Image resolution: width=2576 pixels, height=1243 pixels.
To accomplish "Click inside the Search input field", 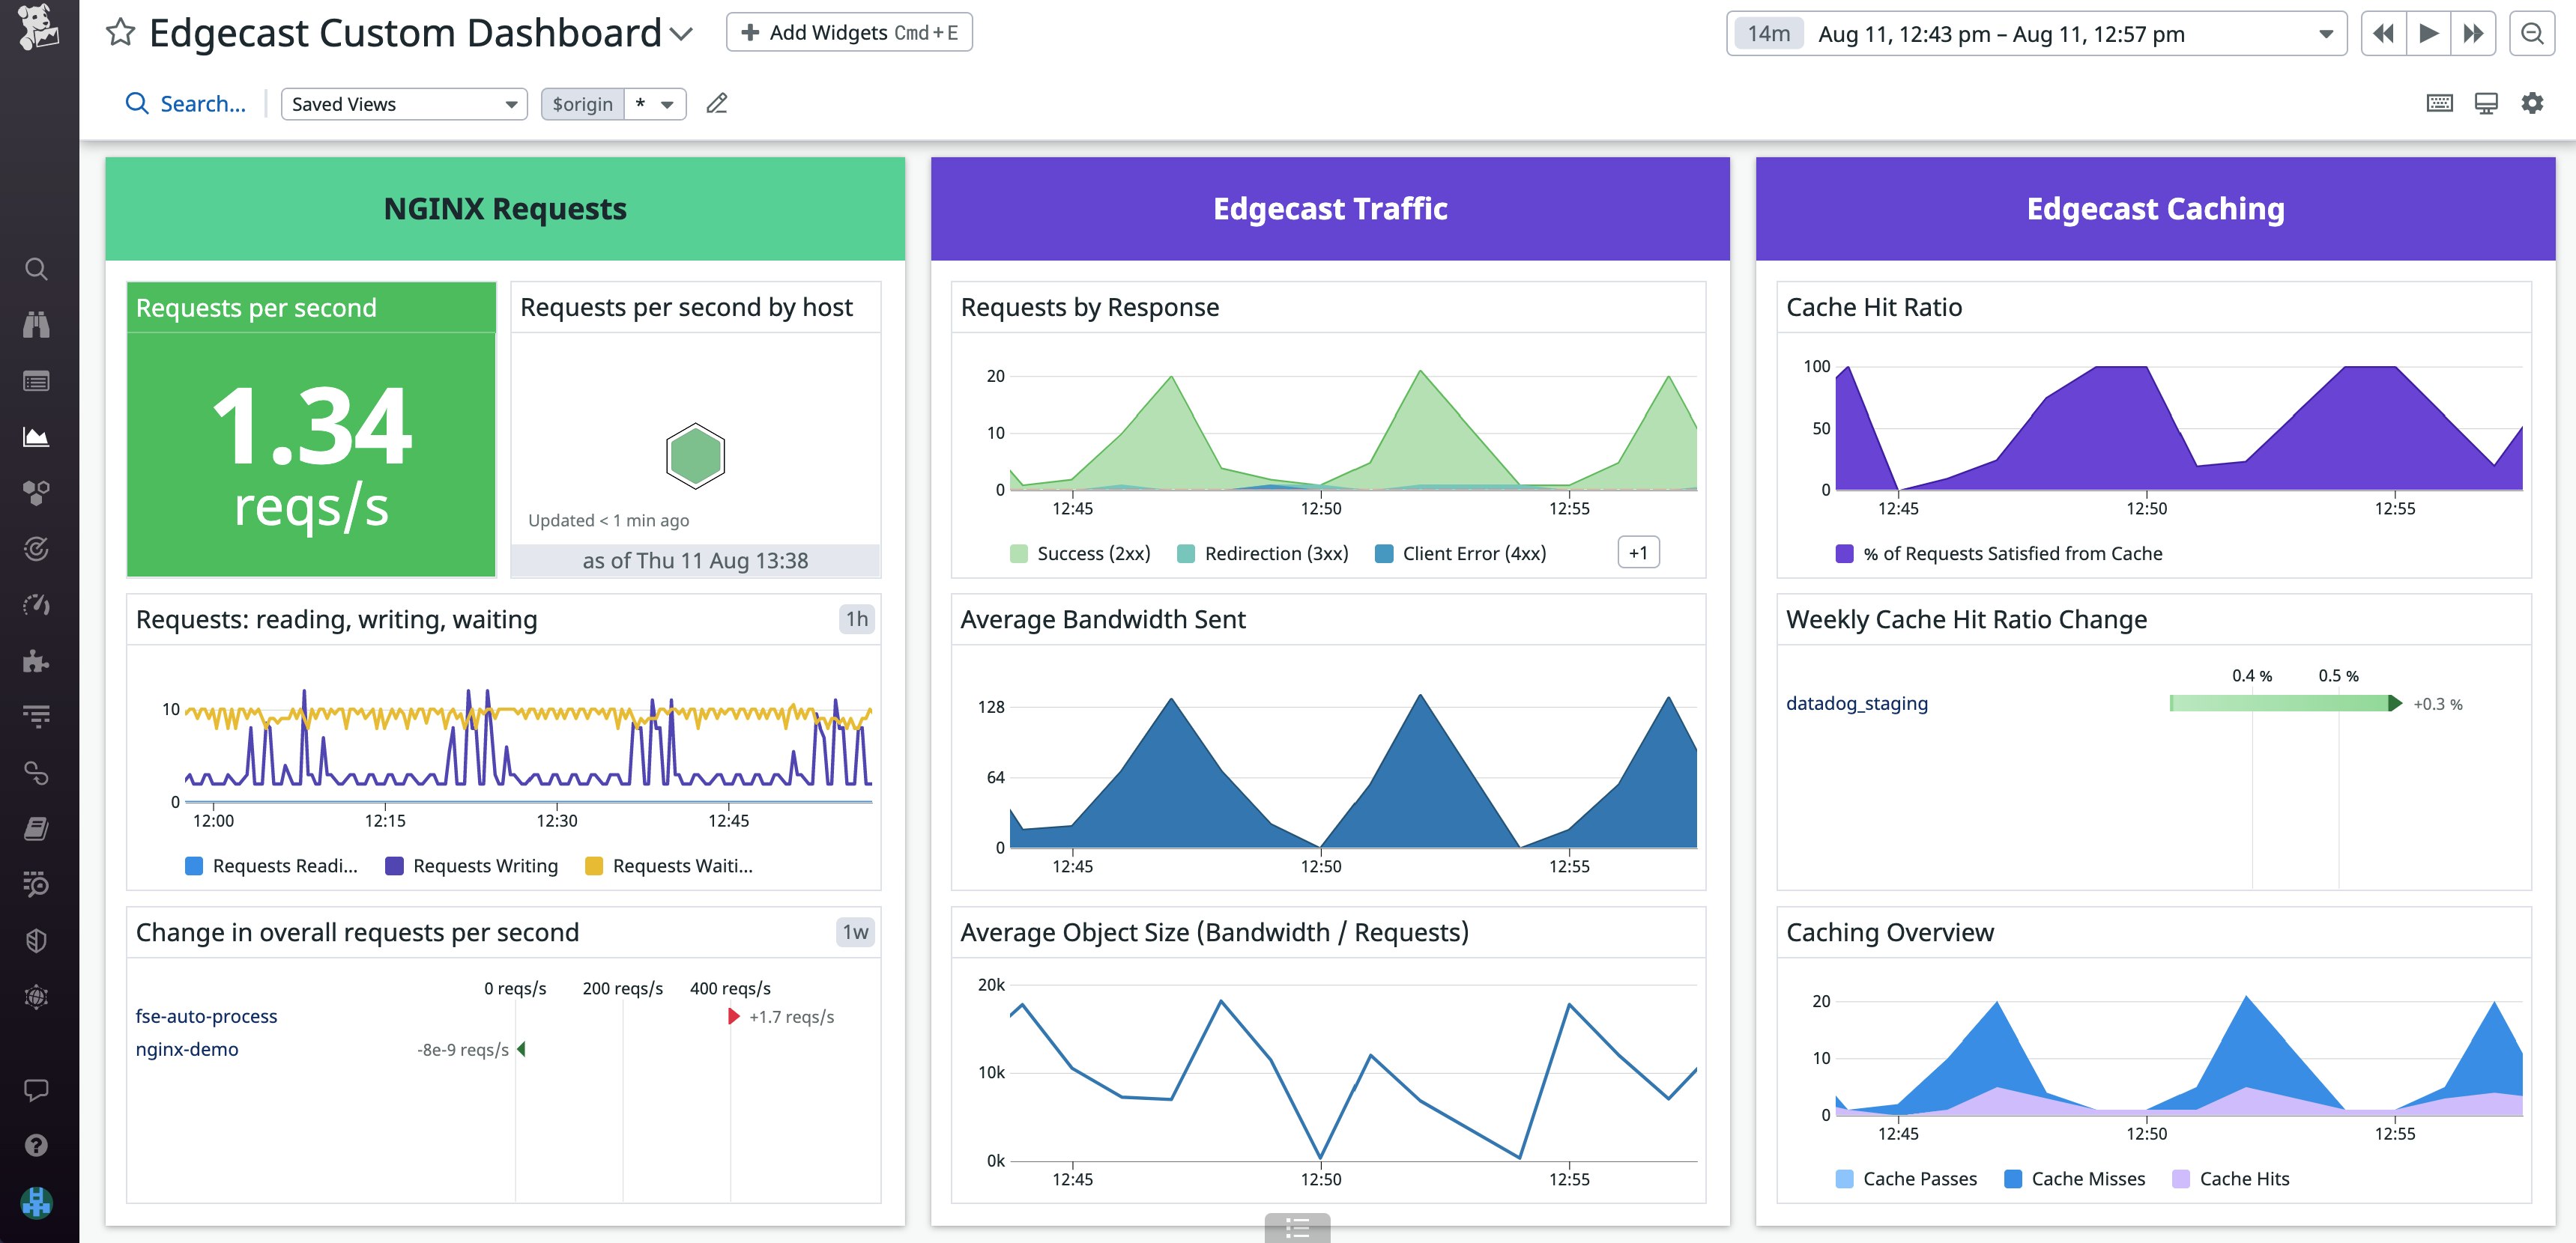I will 200,103.
